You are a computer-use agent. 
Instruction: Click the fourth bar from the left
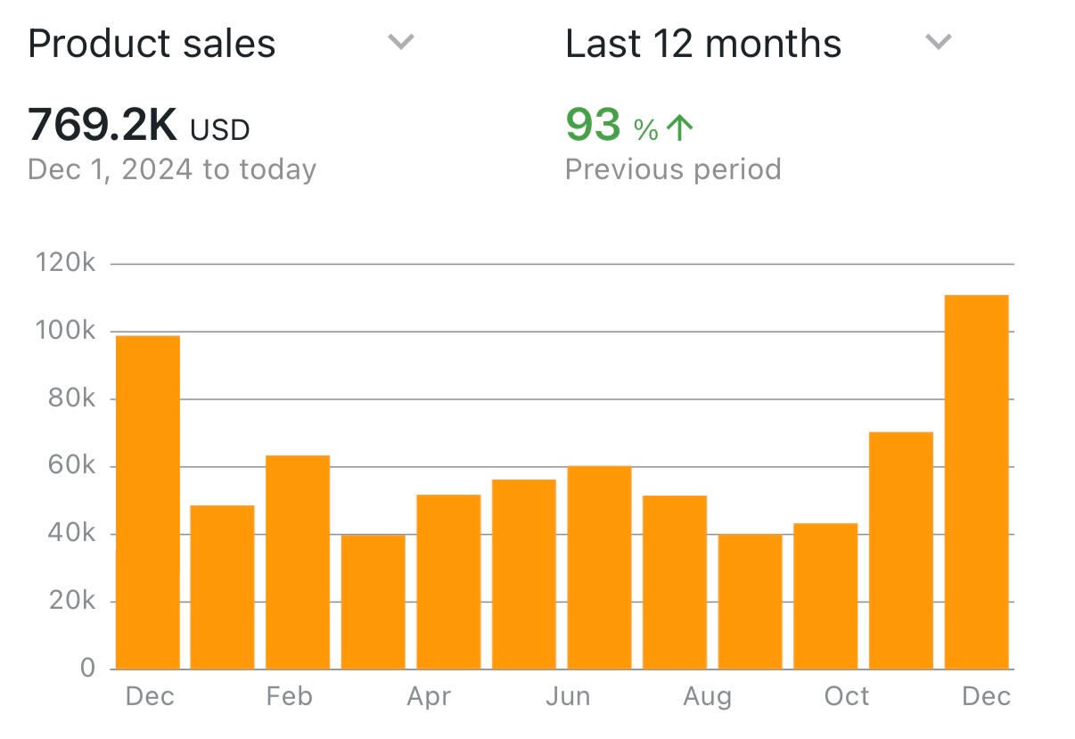(373, 602)
